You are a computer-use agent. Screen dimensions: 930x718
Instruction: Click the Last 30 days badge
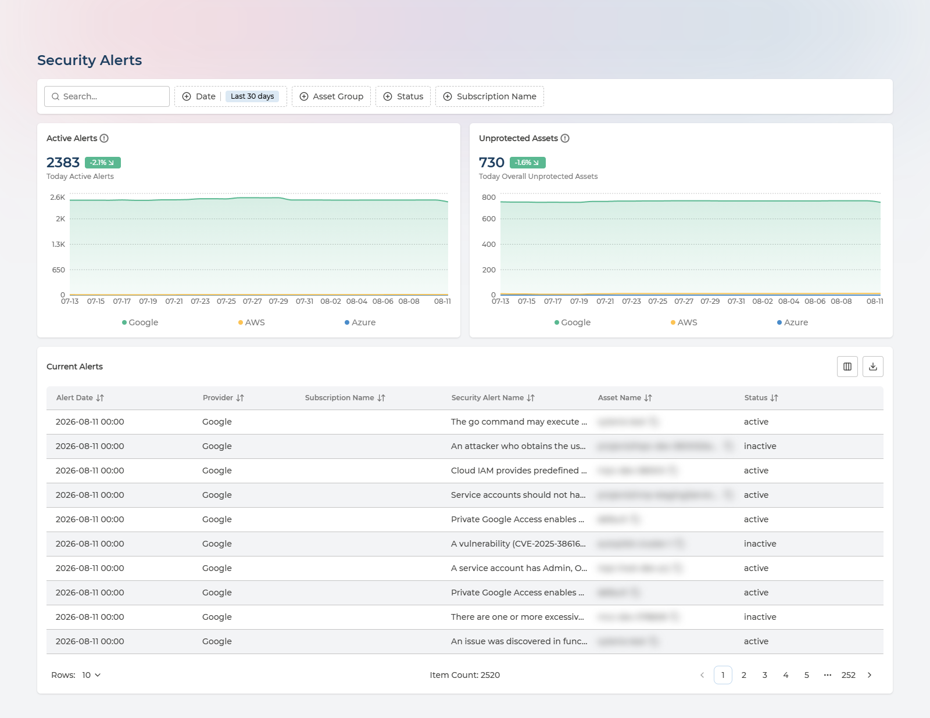pos(252,96)
